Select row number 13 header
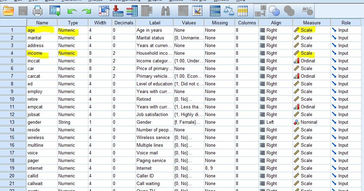 [x=13, y=122]
